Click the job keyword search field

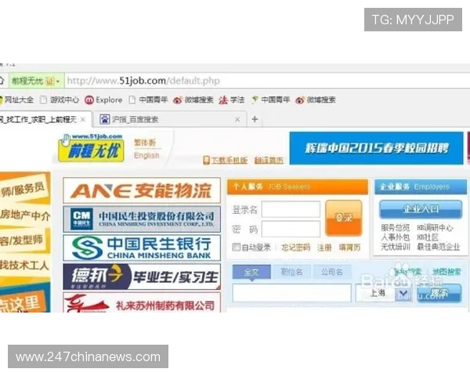point(291,293)
